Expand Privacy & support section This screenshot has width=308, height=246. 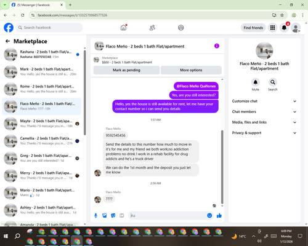click(264, 133)
